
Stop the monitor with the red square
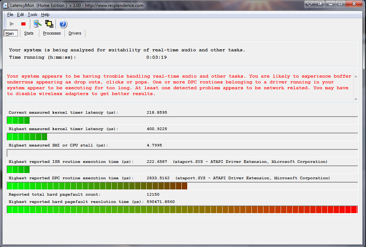click(23, 24)
